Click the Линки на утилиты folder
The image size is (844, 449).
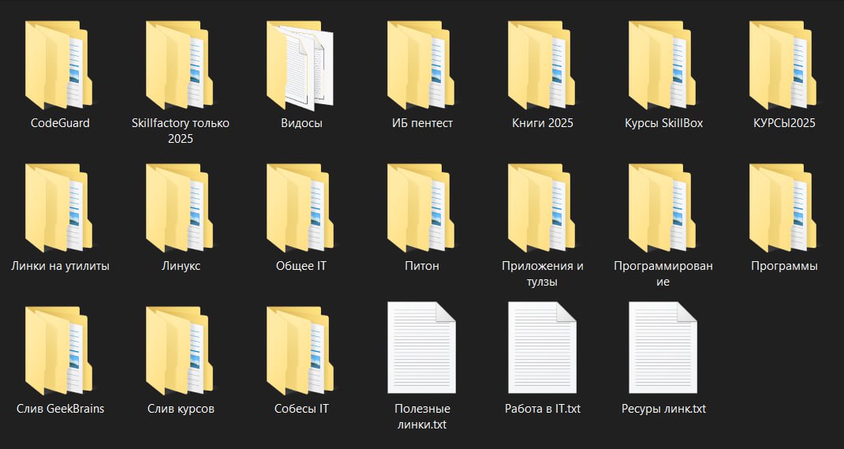(x=59, y=208)
